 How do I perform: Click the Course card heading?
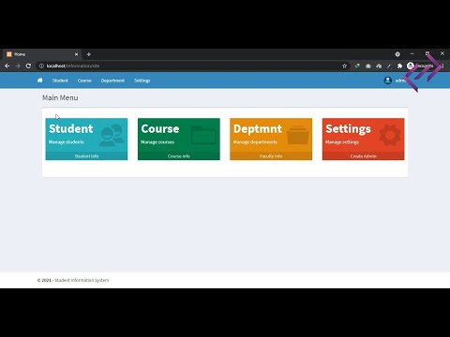[160, 128]
